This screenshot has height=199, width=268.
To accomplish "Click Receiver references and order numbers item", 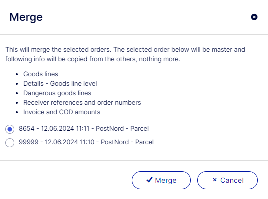I will [82, 103].
